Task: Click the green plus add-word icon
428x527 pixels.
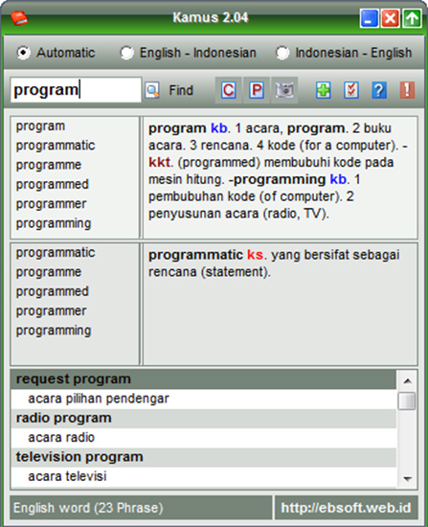Action: coord(324,90)
